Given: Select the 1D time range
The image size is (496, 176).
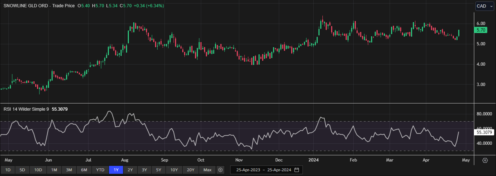Looking at the screenshot, I should (x=8, y=170).
